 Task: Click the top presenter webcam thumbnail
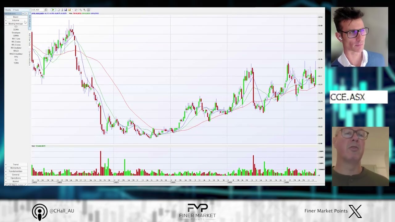coord(360,37)
